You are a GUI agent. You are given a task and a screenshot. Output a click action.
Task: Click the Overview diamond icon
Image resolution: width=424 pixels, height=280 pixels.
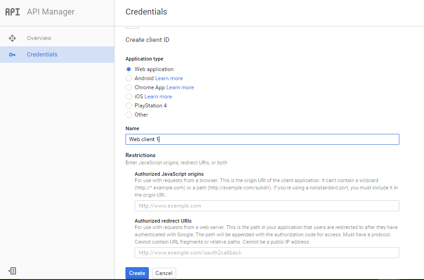click(x=12, y=38)
